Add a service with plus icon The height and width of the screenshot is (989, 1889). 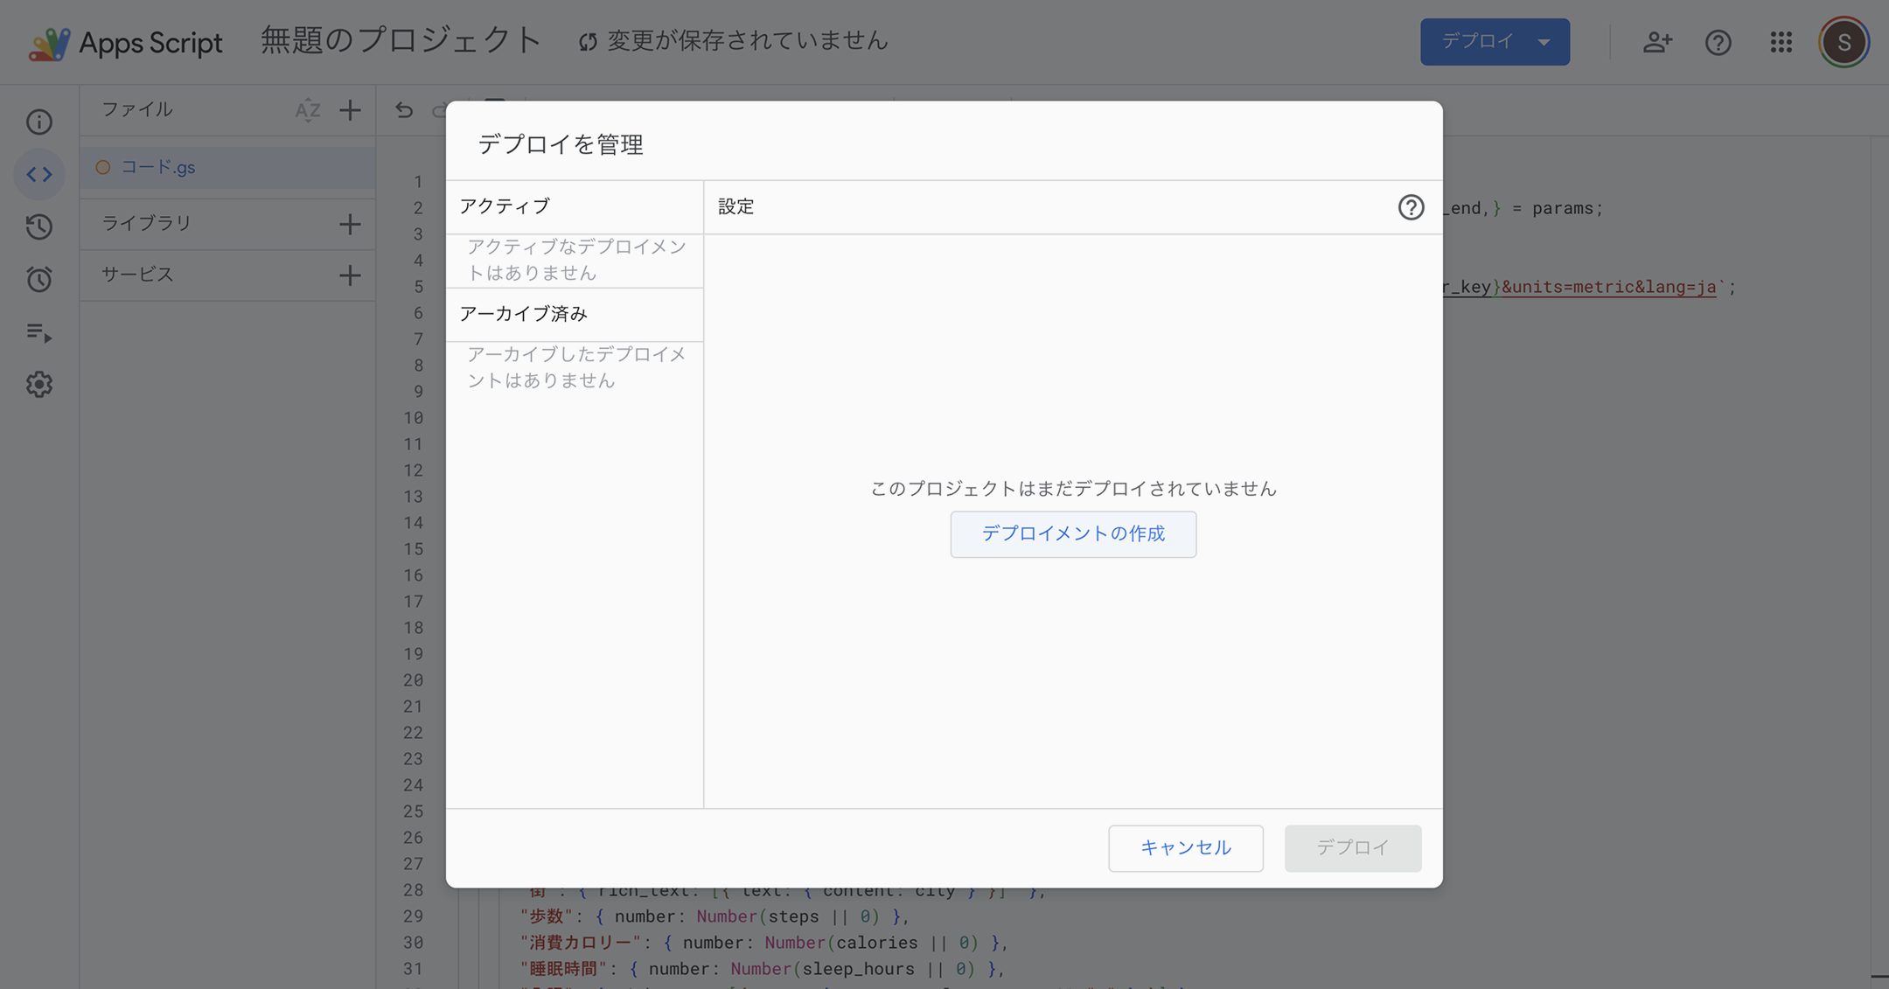point(350,275)
